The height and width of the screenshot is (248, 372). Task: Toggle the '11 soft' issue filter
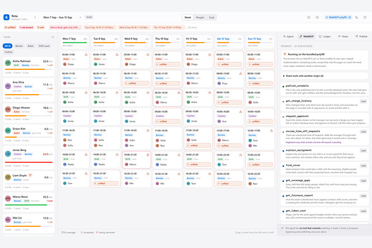[x=41, y=28]
